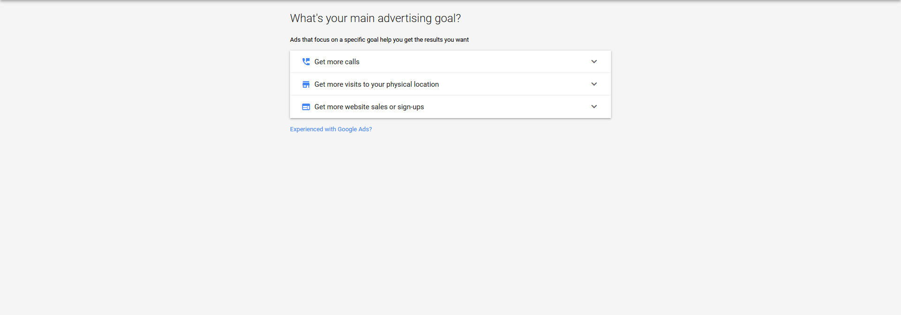The image size is (901, 315).
Task: Click the "Ads that focus on a specific goal" subtitle
Action: click(379, 40)
